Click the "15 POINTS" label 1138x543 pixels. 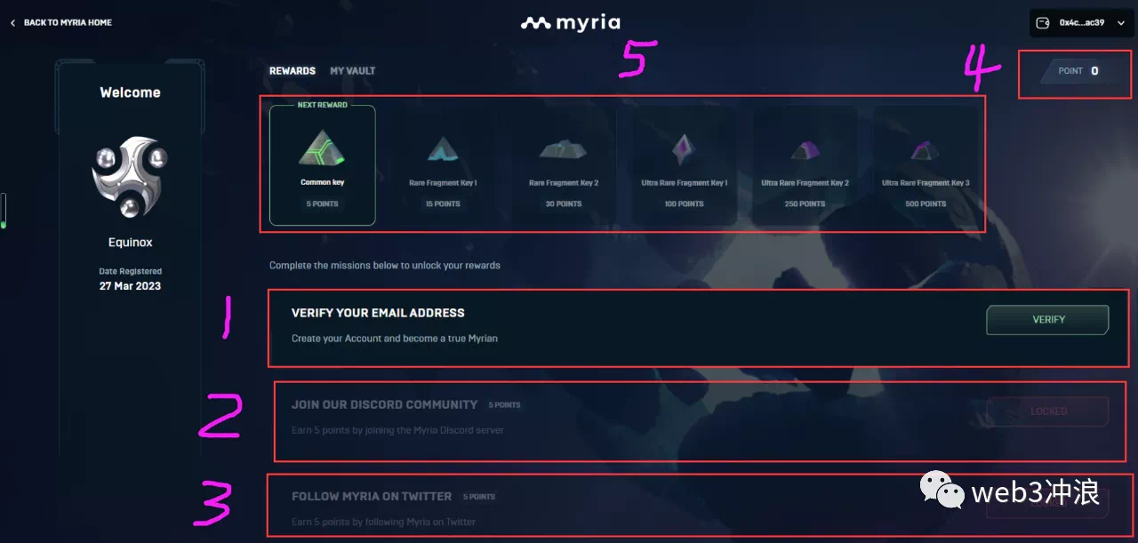coord(443,204)
